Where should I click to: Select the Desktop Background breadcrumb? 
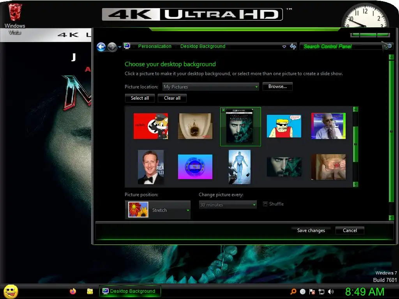203,46
